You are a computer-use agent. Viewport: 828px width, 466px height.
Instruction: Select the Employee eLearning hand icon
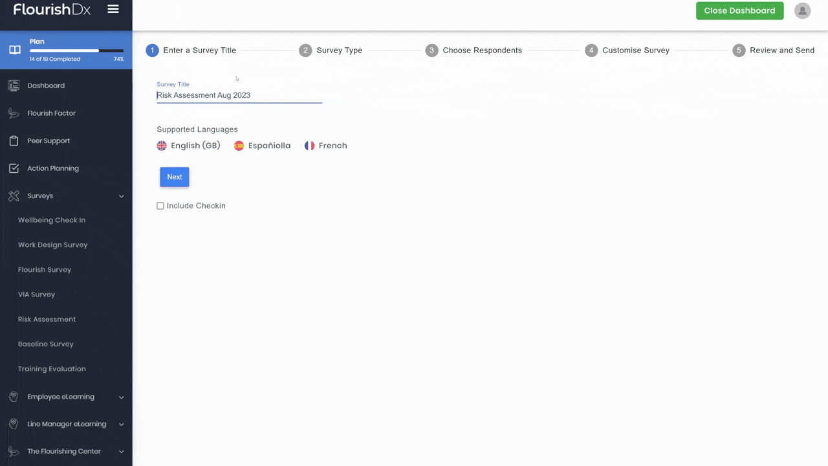coord(14,397)
